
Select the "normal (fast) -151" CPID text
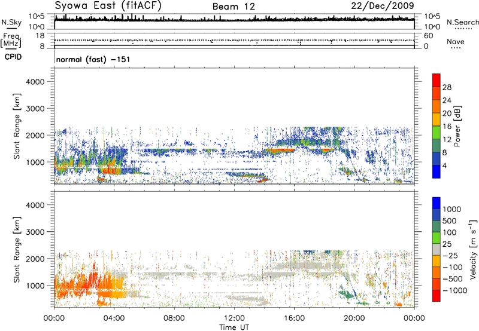coord(93,59)
